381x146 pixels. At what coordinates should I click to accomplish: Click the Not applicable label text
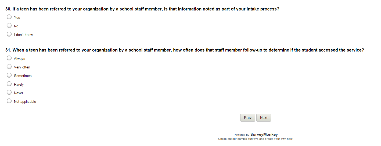tap(25, 102)
